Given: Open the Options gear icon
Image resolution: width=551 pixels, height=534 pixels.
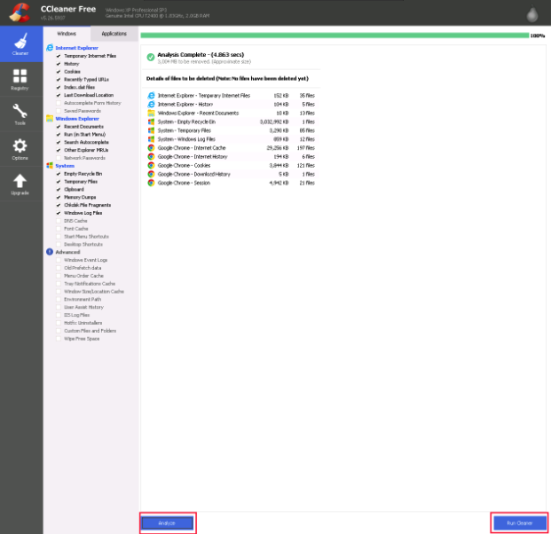Looking at the screenshot, I should 20,145.
